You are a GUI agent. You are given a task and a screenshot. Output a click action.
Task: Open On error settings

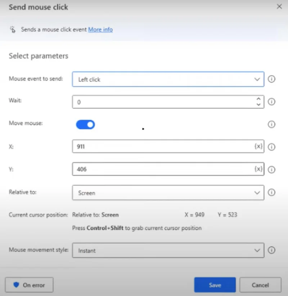click(x=29, y=285)
